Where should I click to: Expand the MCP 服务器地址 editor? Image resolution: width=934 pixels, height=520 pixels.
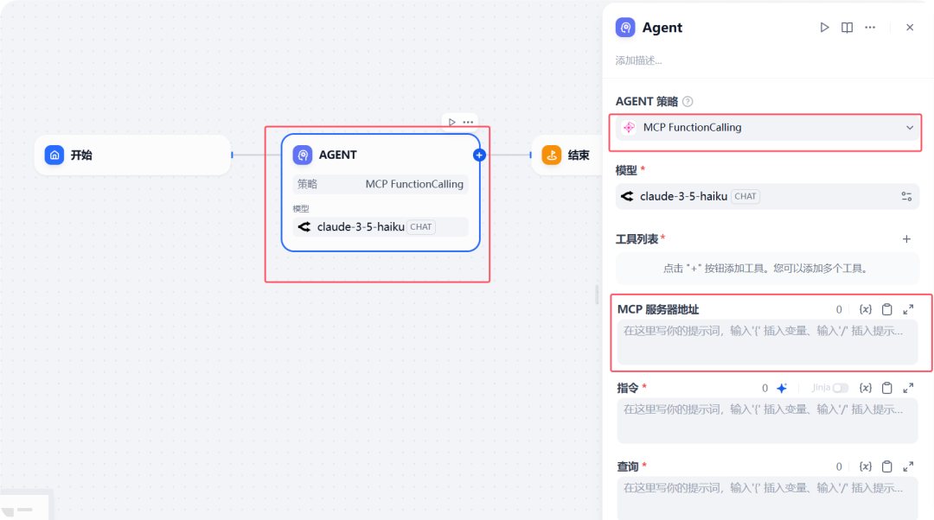908,309
